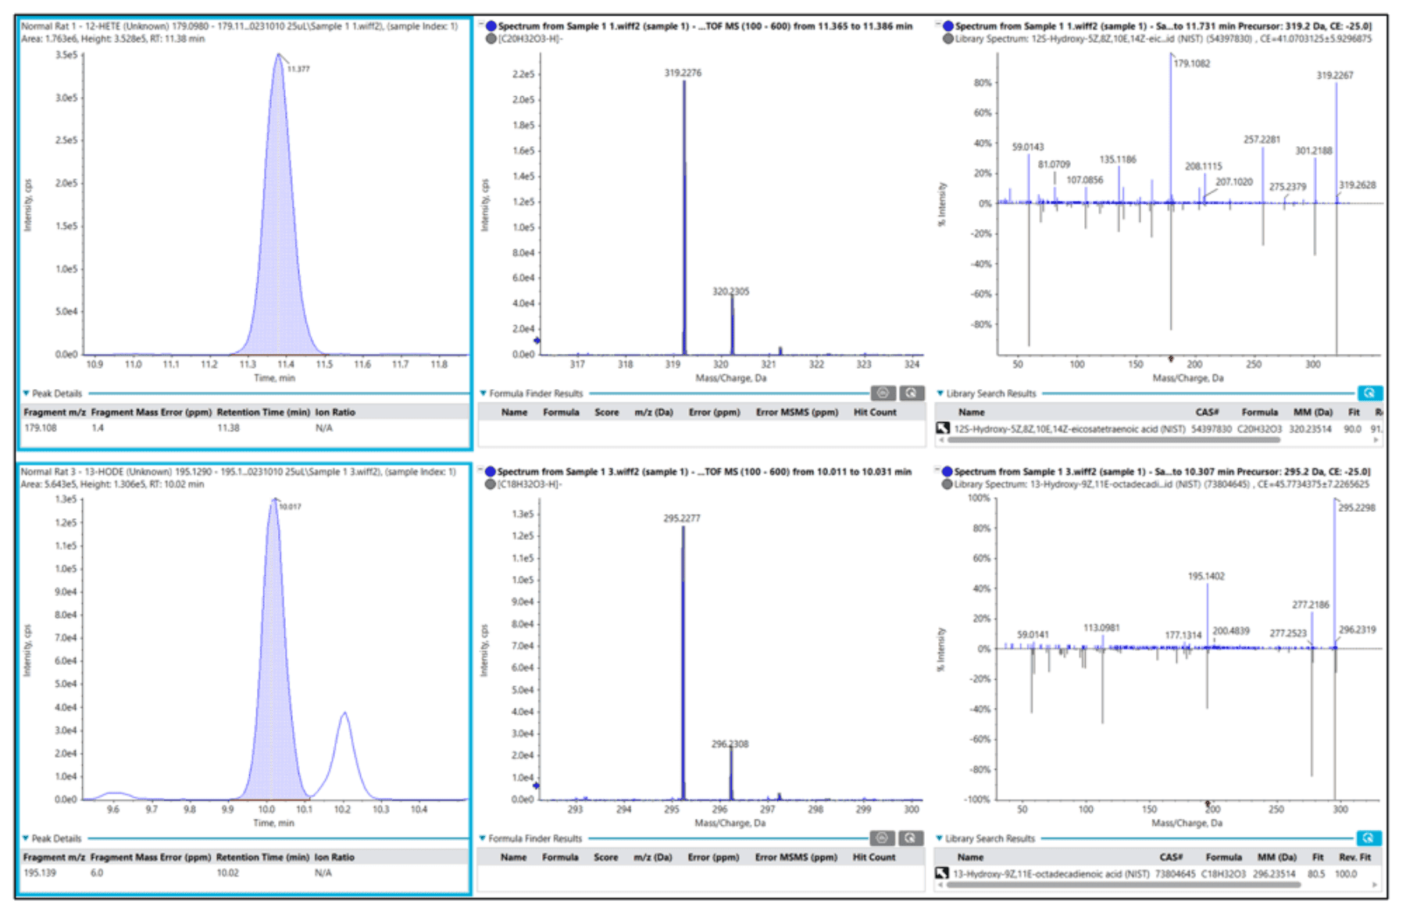Viewport: 1406px width, 915px height.
Task: Sort bottom library results by Rev. Fit column
Action: tap(1354, 857)
